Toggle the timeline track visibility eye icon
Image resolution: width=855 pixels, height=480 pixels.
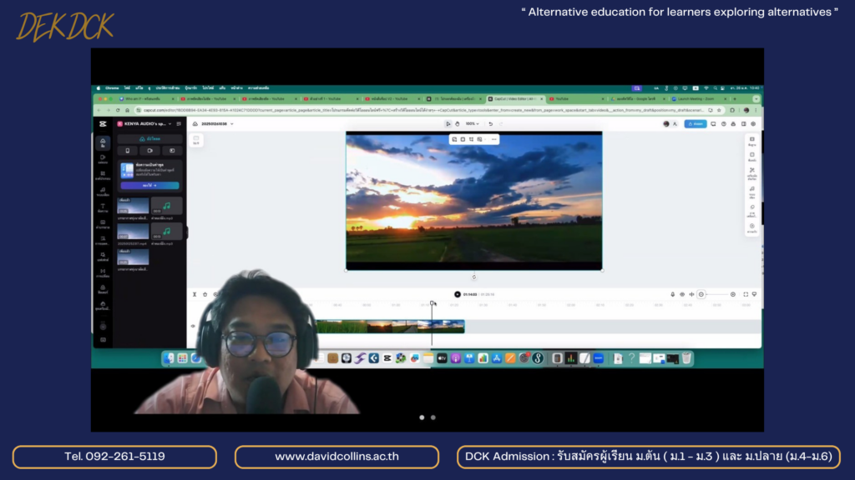point(193,326)
